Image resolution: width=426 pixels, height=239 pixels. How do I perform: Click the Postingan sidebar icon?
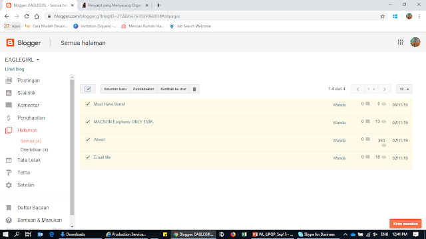pyautogui.click(x=9, y=80)
